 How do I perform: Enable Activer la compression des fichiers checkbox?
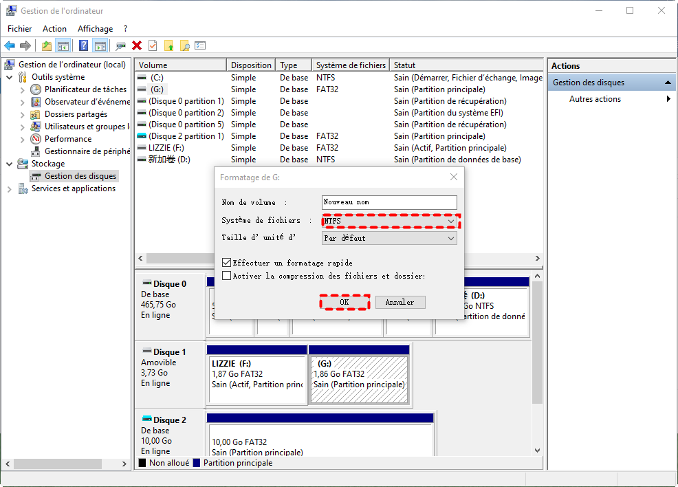tap(227, 276)
